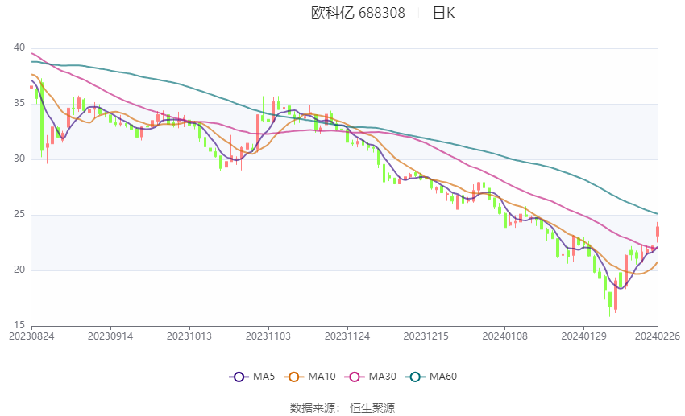This screenshot has width=685, height=416.
Task: Click x-axis date label 20240129
Action: tap(583, 336)
